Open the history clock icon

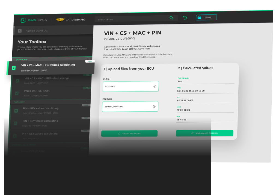click(x=185, y=17)
